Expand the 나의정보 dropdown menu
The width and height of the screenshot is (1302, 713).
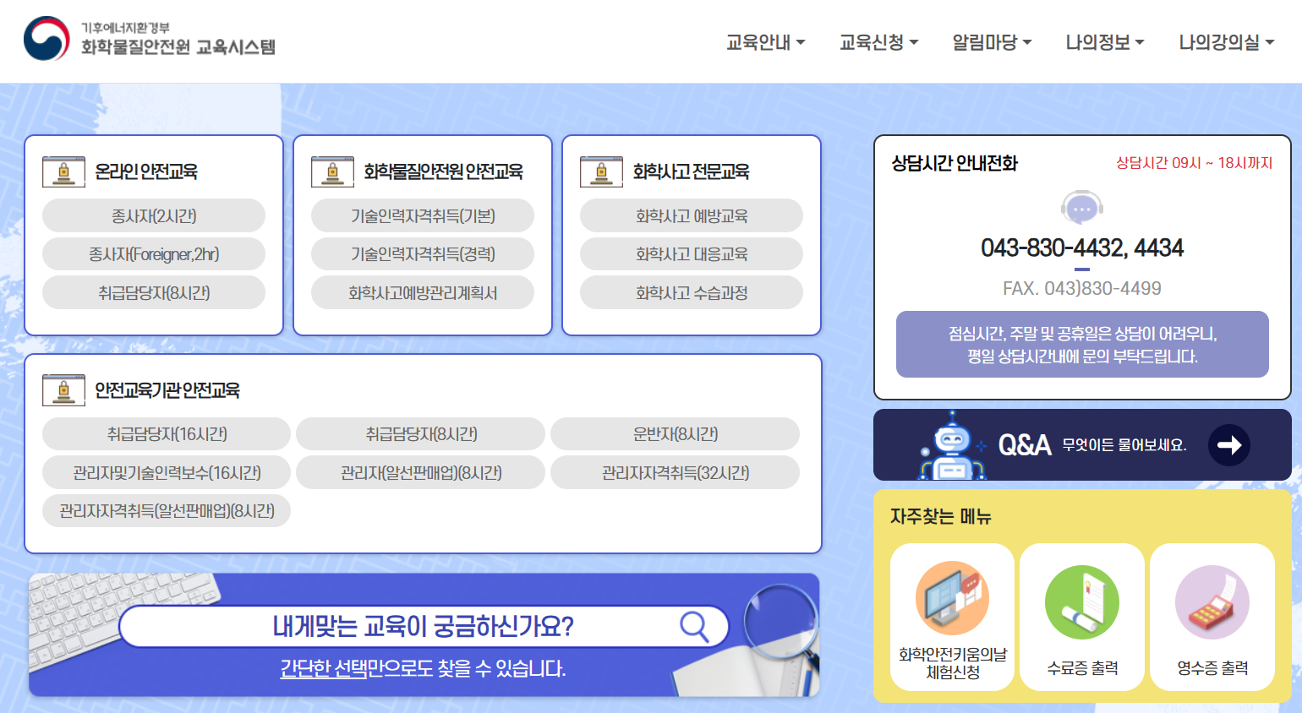[1105, 42]
